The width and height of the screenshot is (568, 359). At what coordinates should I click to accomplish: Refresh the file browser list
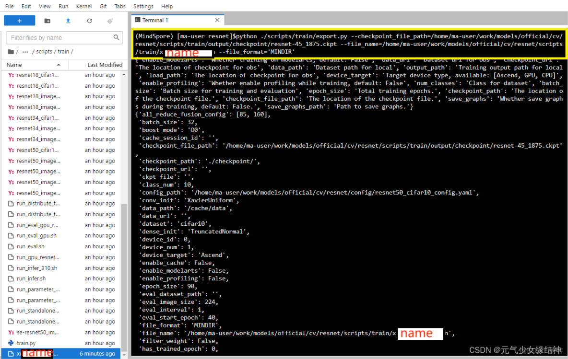click(89, 20)
